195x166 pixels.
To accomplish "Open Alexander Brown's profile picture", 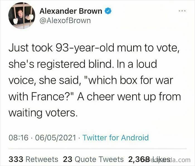I will coord(22,16).
